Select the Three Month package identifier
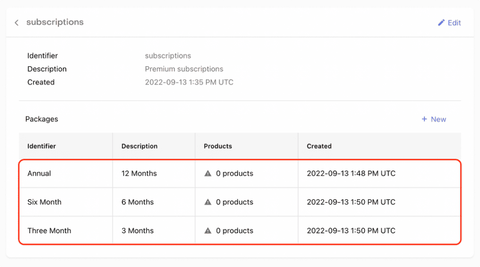 tap(49, 231)
